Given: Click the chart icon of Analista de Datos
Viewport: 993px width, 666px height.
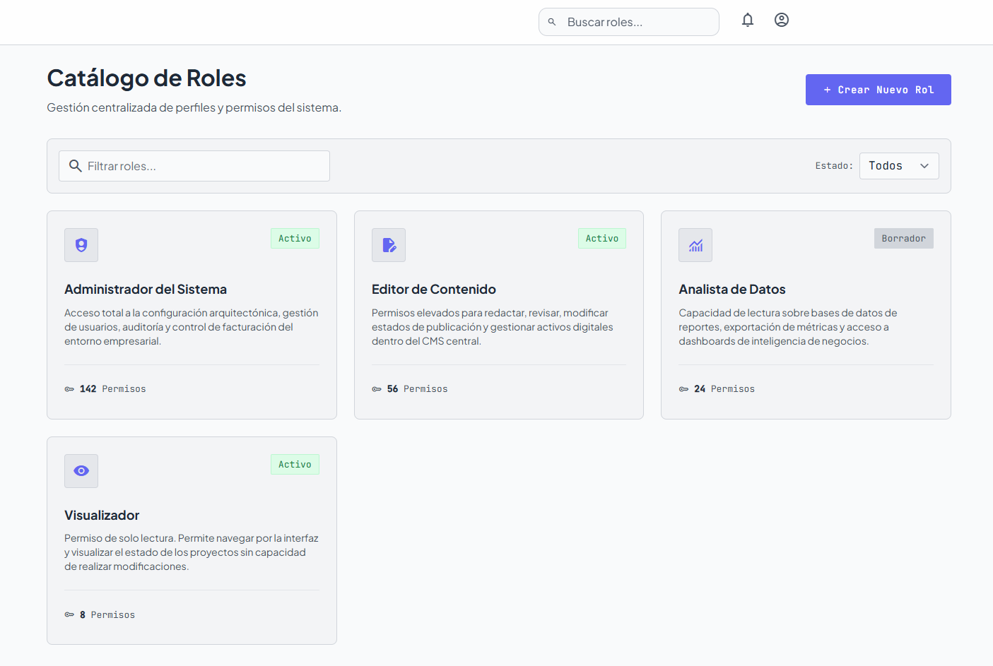Looking at the screenshot, I should click(695, 245).
